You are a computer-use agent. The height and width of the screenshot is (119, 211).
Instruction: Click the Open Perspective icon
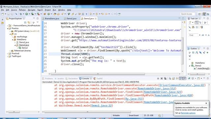pos(199,14)
